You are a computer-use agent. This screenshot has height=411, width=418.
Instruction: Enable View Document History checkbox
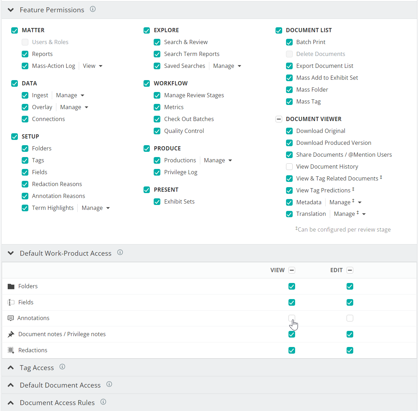289,167
